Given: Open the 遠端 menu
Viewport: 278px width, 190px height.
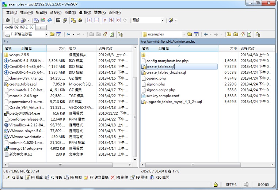Looking at the screenshot, I should coord(100,12).
